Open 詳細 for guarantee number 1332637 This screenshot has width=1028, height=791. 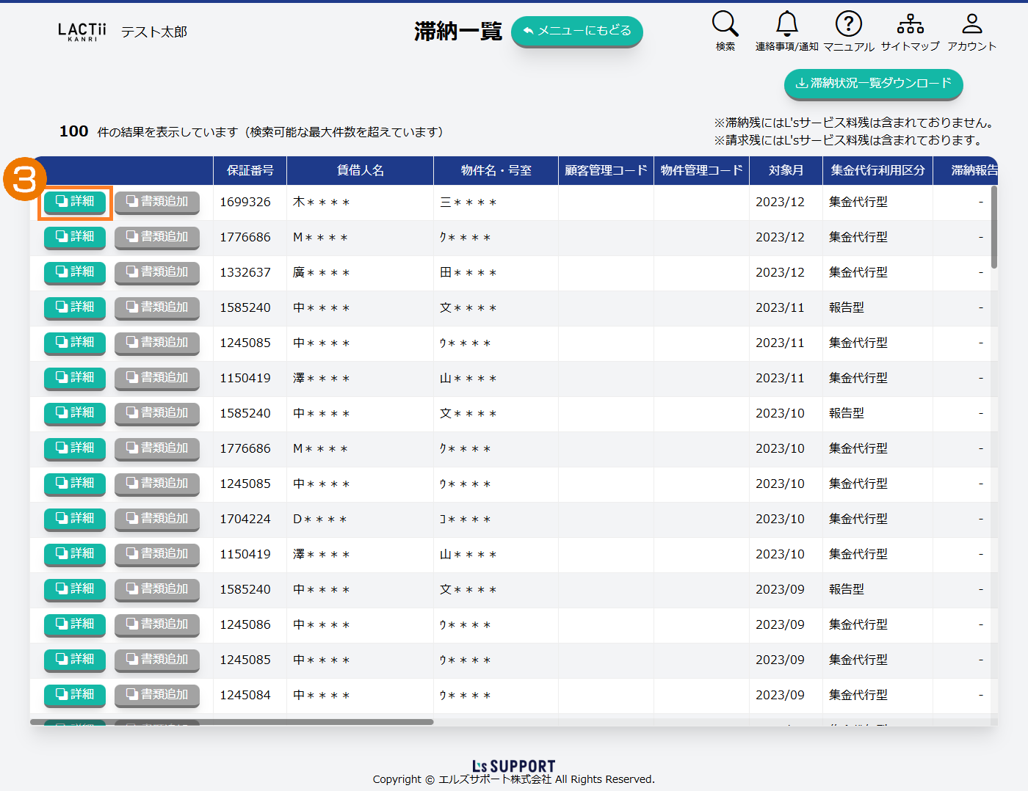click(75, 272)
